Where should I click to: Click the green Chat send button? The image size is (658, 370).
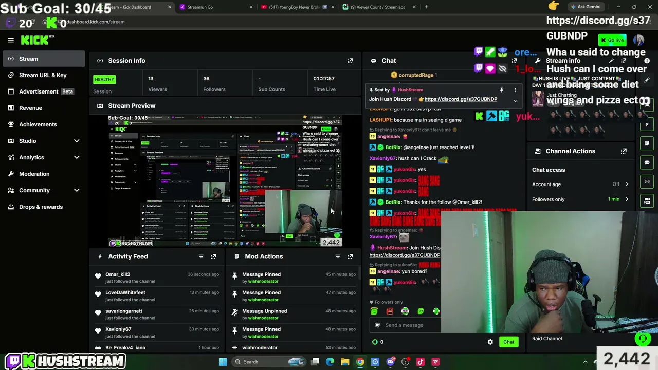tap(508, 342)
